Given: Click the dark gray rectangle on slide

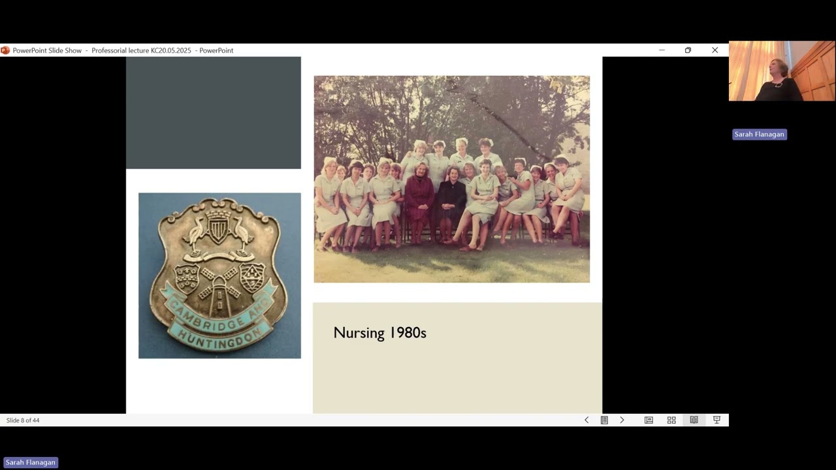Looking at the screenshot, I should click(x=214, y=113).
